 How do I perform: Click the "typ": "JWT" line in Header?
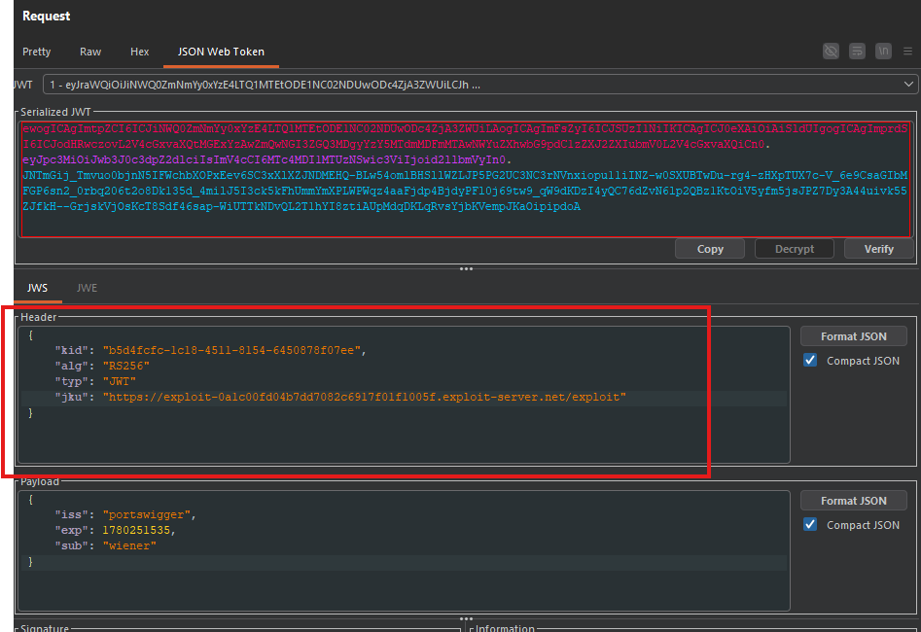(x=95, y=381)
